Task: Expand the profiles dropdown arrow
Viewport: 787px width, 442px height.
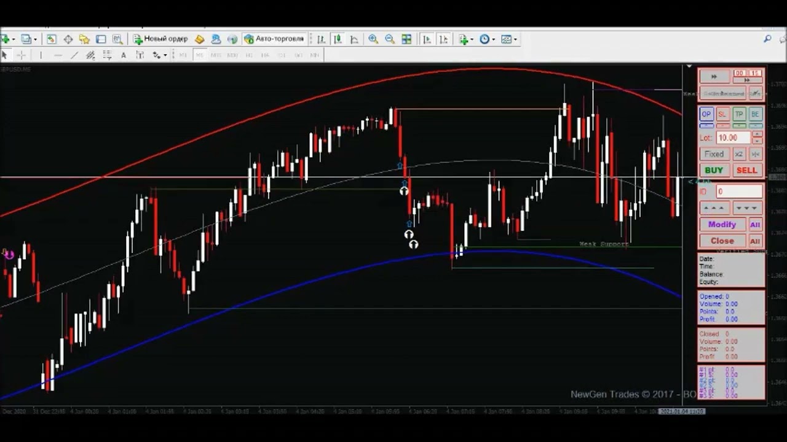Action: click(35, 39)
